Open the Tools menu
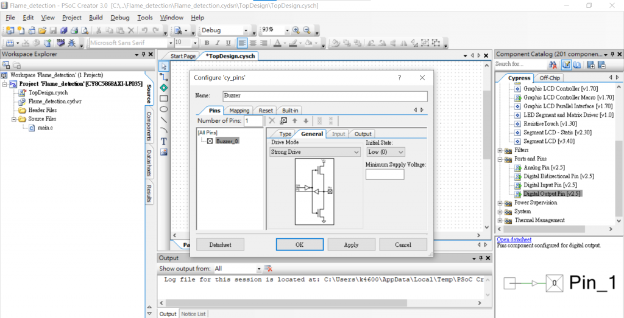 pos(145,18)
